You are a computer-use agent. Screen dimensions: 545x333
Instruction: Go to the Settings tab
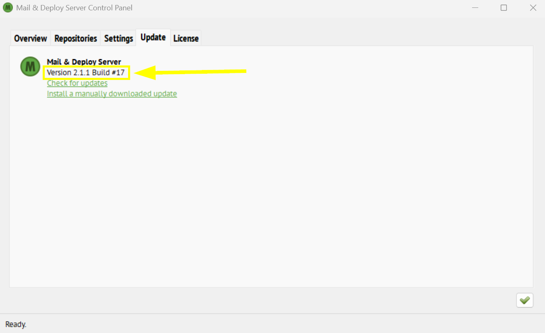tap(119, 39)
